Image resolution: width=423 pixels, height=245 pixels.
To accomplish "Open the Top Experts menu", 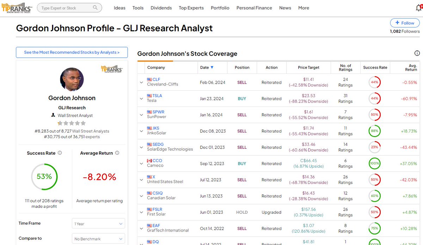I will tap(191, 8).
